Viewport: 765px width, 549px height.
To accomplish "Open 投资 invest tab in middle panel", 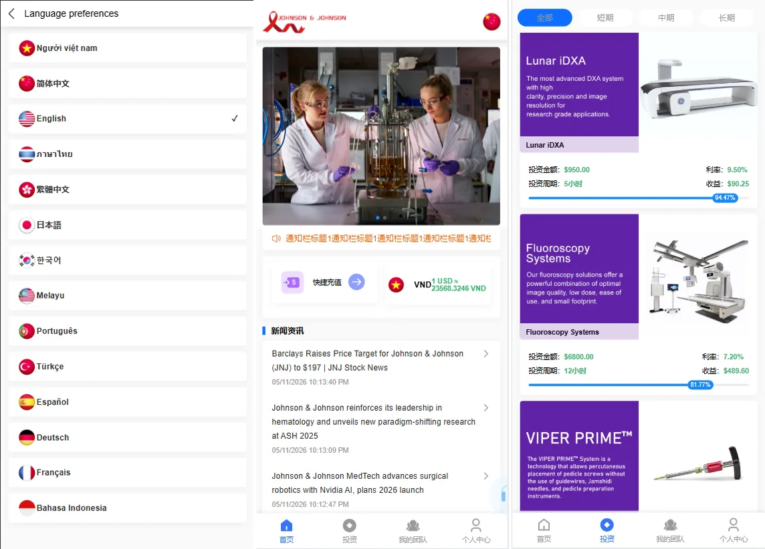I will click(349, 531).
